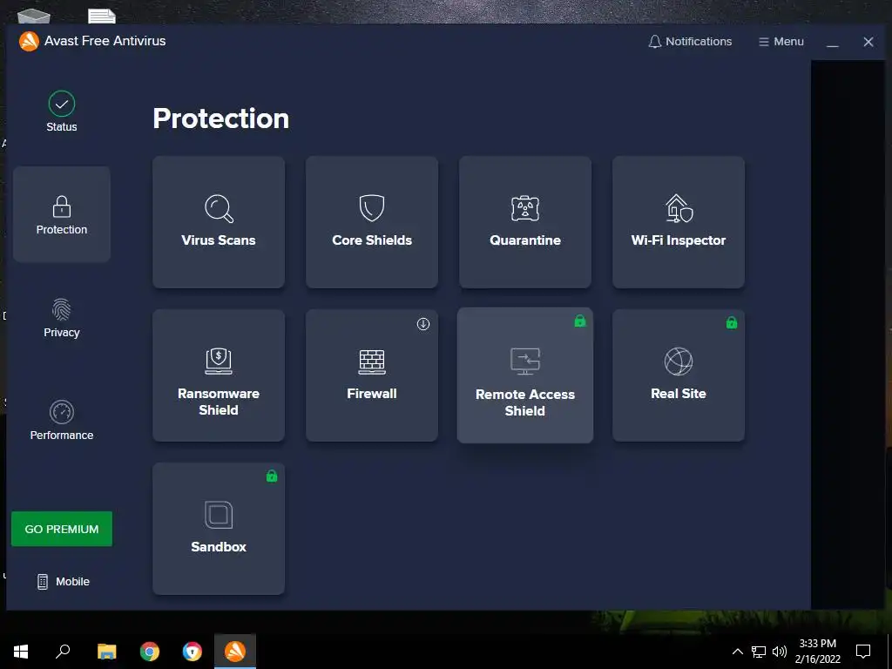Image resolution: width=892 pixels, height=669 pixels.
Task: Open the hamburger Menu
Action: click(781, 42)
